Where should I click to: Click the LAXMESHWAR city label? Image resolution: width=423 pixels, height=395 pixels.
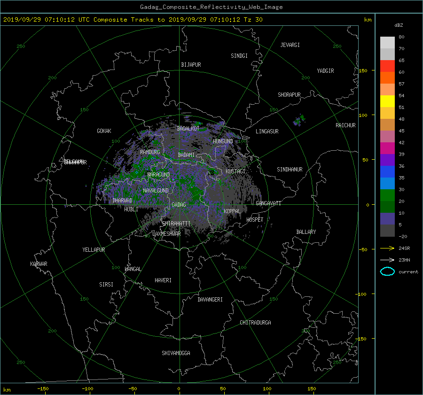[166, 234]
